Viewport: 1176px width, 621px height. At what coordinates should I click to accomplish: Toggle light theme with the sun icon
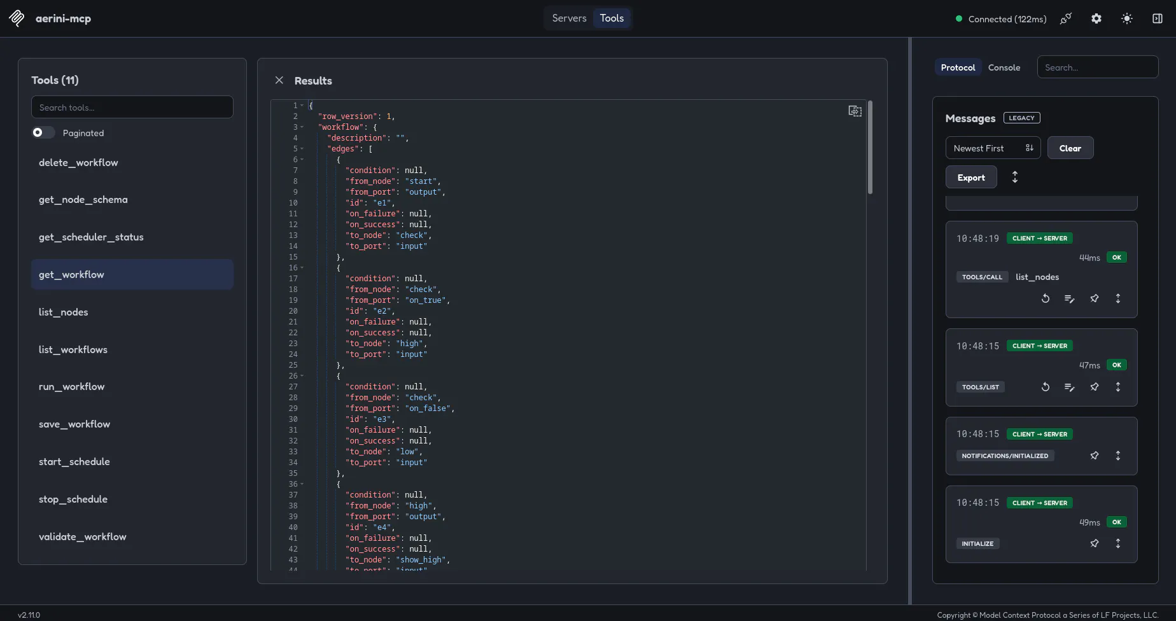pyautogui.click(x=1126, y=18)
